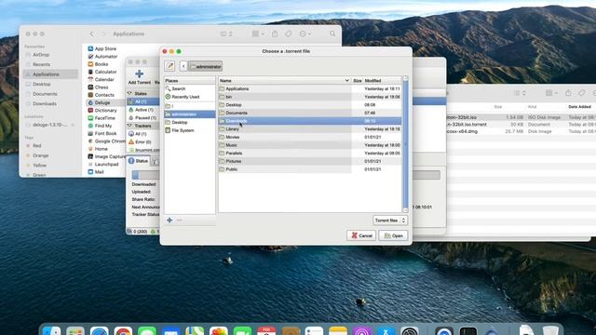Select the Error (0) tracker filter in Deluge
Image resolution: width=596 pixels, height=335 pixels.
click(x=142, y=142)
